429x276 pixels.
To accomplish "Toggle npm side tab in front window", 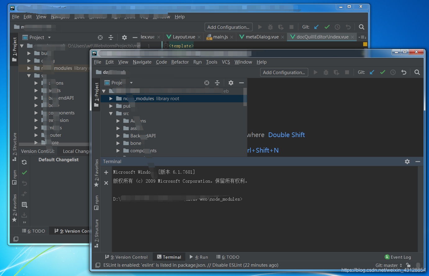I will 97,203.
